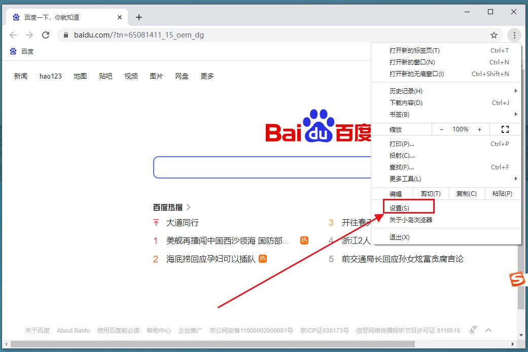Open hot search 美舰再擅闯中国西沙领海
The image size is (528, 352).
227,241
